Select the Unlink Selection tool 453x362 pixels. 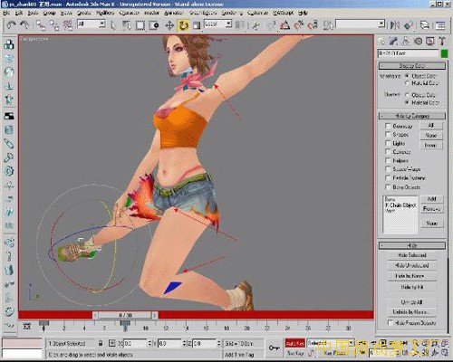54,25
